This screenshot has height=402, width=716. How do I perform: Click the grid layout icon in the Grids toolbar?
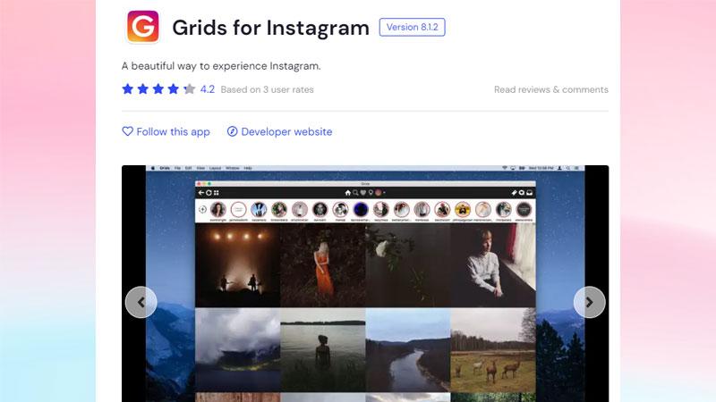pyautogui.click(x=216, y=192)
